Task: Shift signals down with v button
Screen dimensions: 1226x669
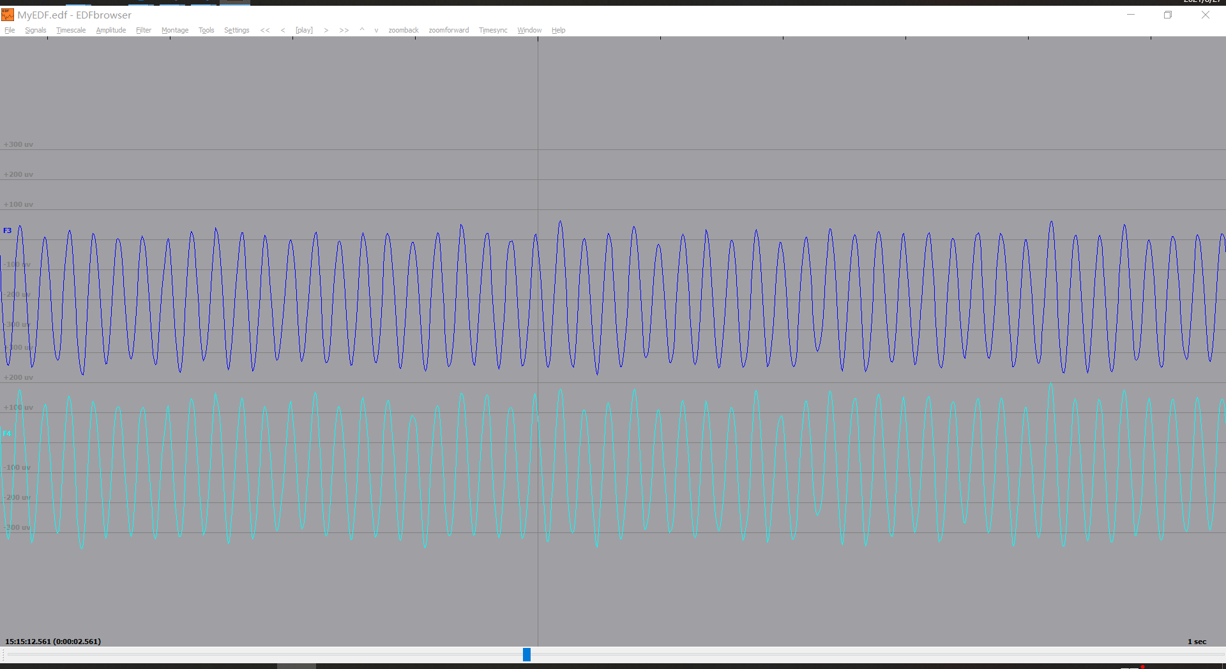Action: point(376,30)
